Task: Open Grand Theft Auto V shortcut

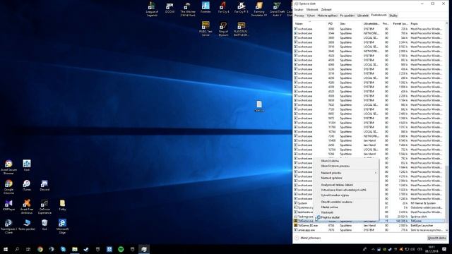Action: 277,9
